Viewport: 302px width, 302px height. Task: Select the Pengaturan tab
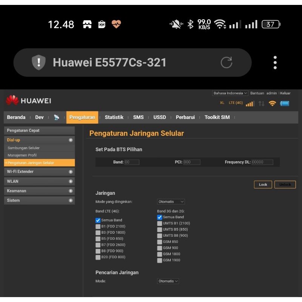[82, 117]
